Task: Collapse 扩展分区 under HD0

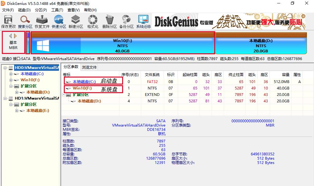Action: pos(11,86)
